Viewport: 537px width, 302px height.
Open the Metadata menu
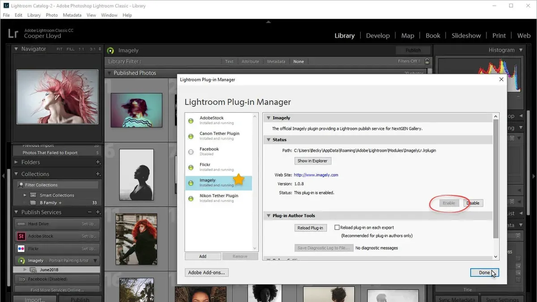(72, 15)
